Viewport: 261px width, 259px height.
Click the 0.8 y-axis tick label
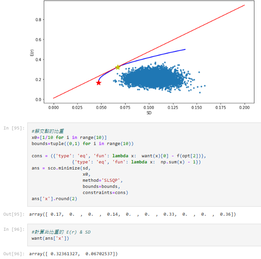[38, 20]
